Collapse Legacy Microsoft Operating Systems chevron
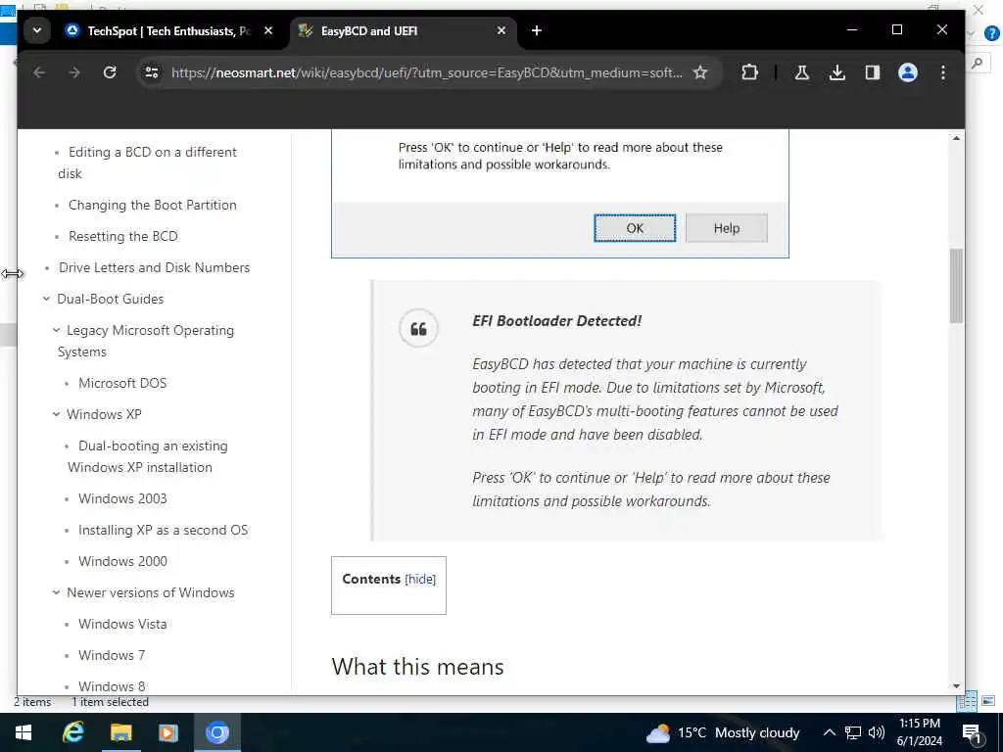 pos(56,331)
